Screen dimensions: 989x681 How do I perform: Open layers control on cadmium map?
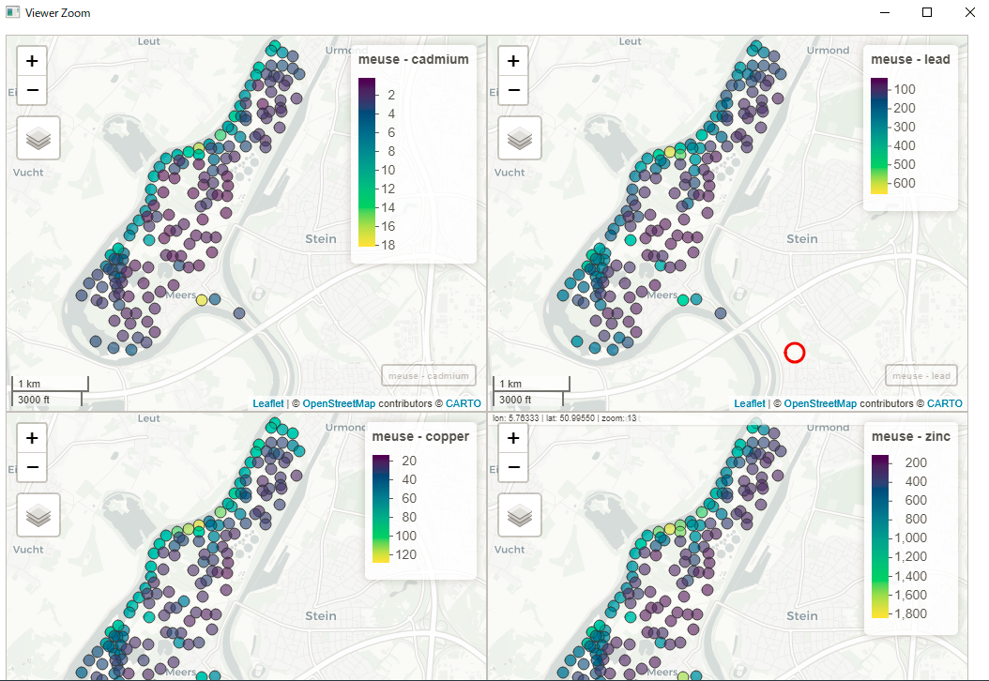pos(38,139)
